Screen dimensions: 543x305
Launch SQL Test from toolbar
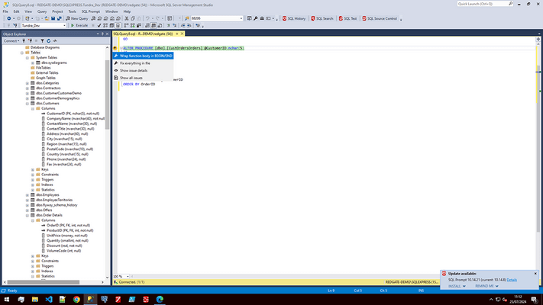click(349, 18)
